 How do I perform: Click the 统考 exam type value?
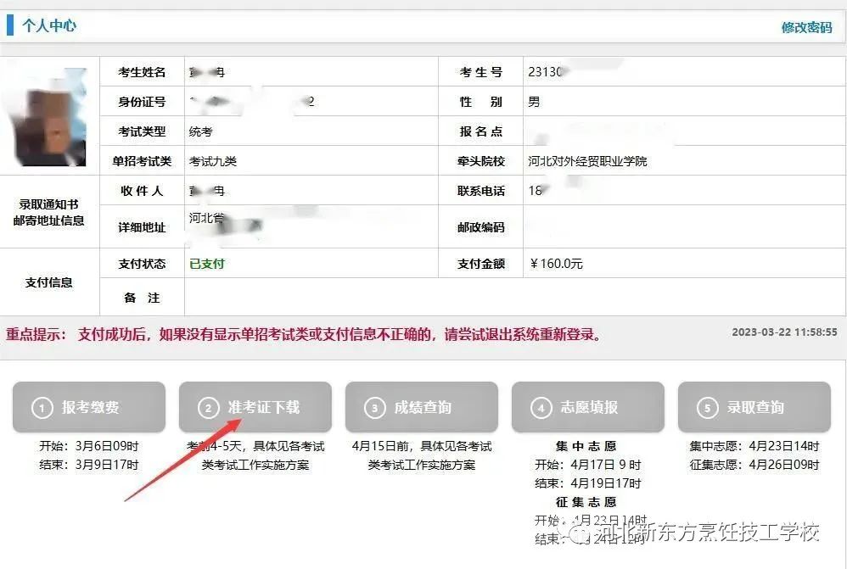pos(201,131)
